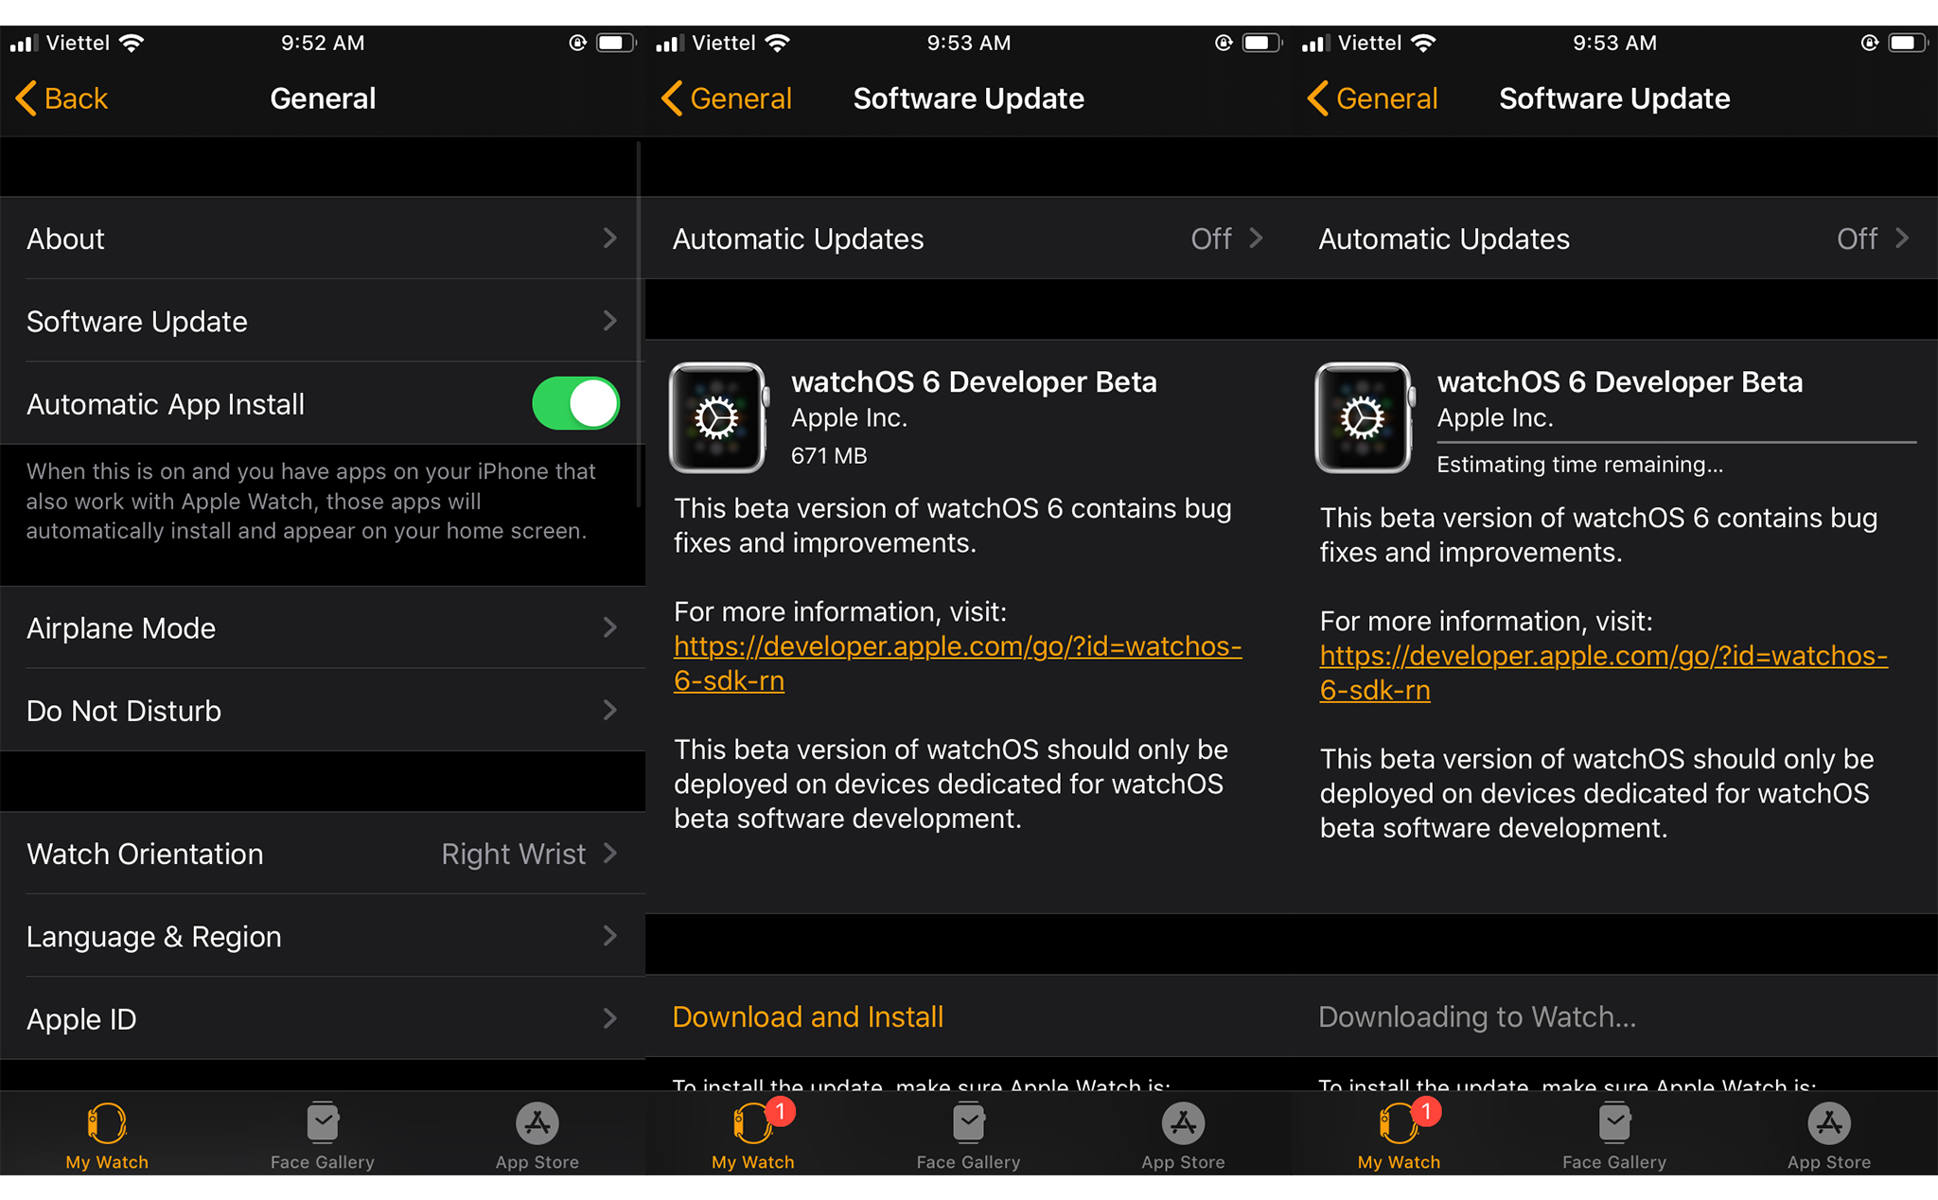Viewport: 1938px width, 1200px height.
Task: Open Do Not Disturb settings
Action: (x=323, y=711)
